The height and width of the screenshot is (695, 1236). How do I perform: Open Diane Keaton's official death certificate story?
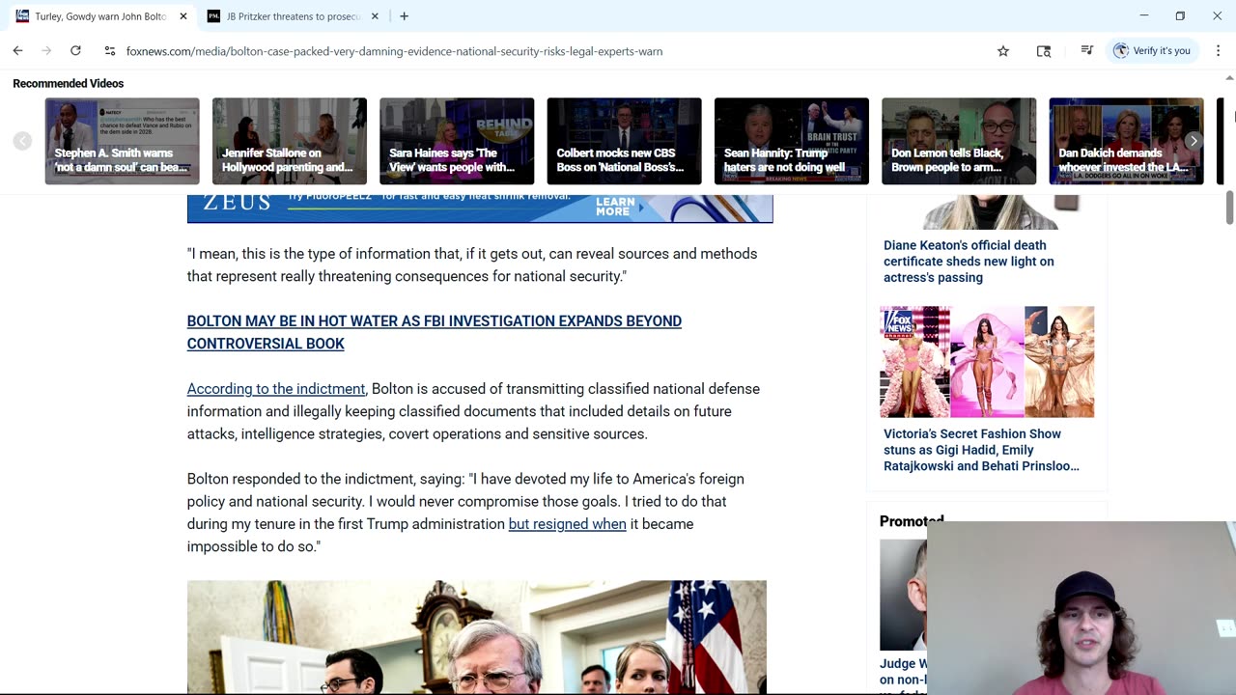(969, 262)
